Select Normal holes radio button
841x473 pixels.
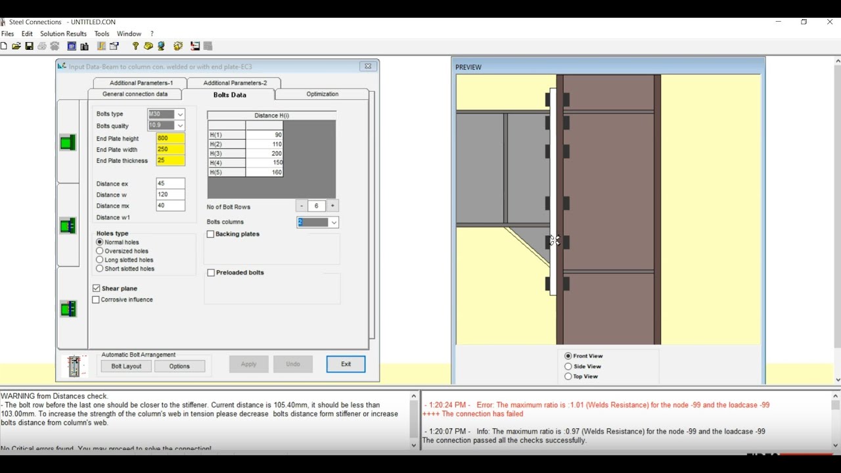[100, 242]
